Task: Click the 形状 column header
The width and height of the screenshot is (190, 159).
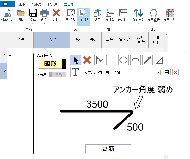Action: pyautogui.click(x=52, y=40)
